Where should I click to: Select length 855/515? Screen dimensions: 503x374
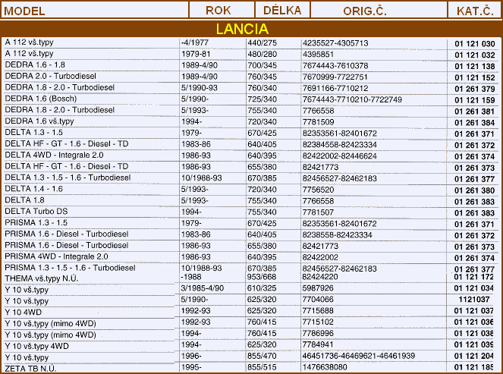pos(262,367)
